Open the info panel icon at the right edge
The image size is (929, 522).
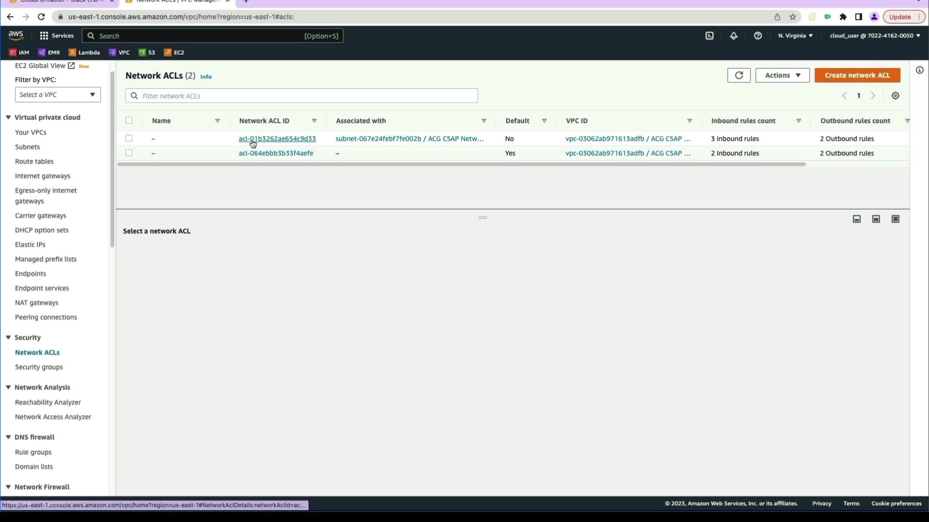click(919, 70)
